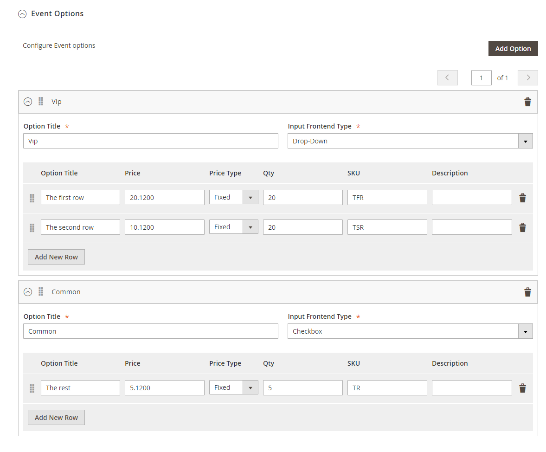The width and height of the screenshot is (546, 452).
Task: Add a new row to the Vip option
Action: [x=57, y=257]
